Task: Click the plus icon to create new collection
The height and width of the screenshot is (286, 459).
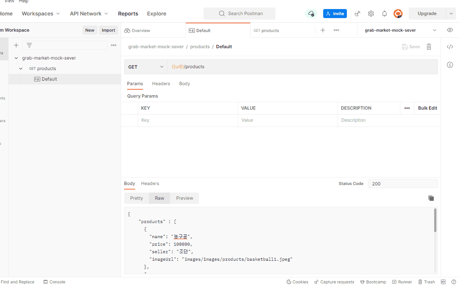Action: coord(16,45)
